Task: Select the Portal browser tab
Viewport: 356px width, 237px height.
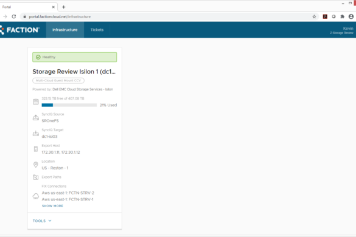Action: coord(29,7)
